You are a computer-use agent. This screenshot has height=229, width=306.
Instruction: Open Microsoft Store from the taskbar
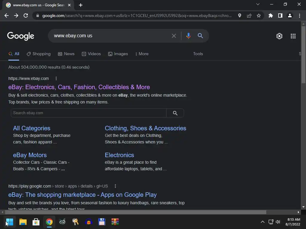tap(36, 222)
